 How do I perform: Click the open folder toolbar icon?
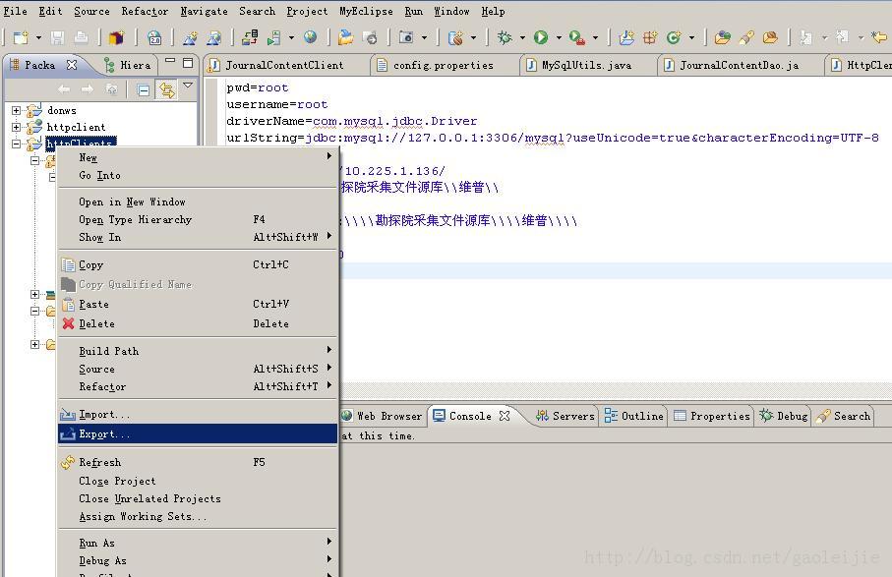point(345,37)
